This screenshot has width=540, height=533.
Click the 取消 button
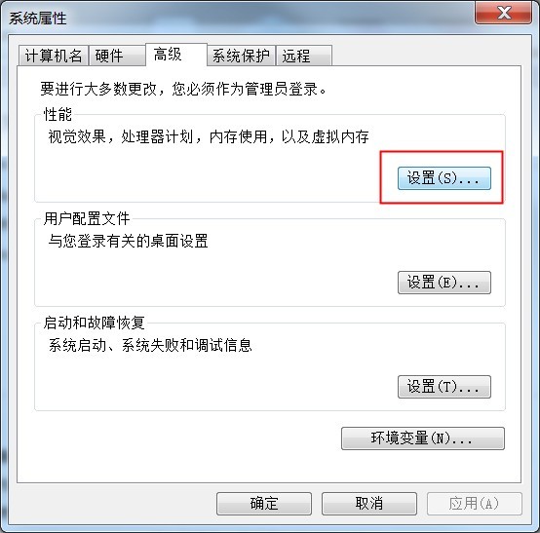tap(369, 504)
